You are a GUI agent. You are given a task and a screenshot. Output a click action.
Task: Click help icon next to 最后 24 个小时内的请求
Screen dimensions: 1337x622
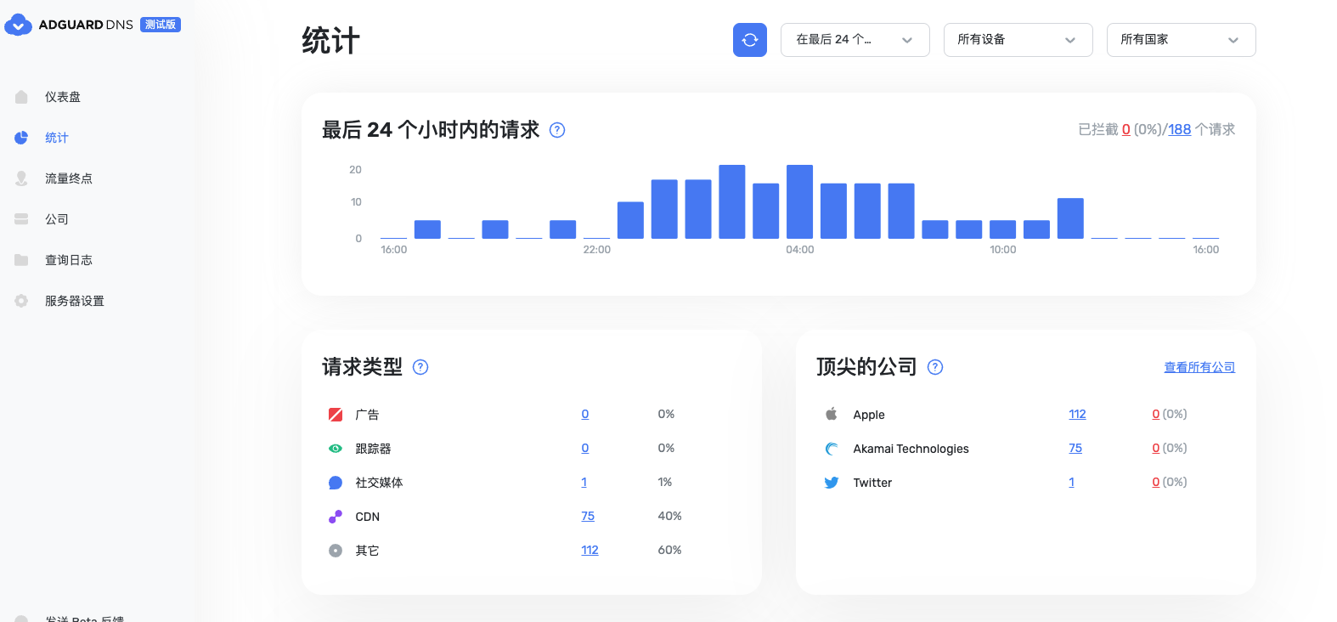coord(557,130)
